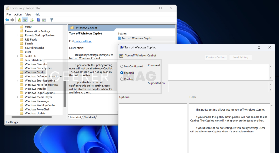The height and width of the screenshot is (153, 279).
Task: Click the 1 setting(s) status bar text
Action: [x=12, y=122]
